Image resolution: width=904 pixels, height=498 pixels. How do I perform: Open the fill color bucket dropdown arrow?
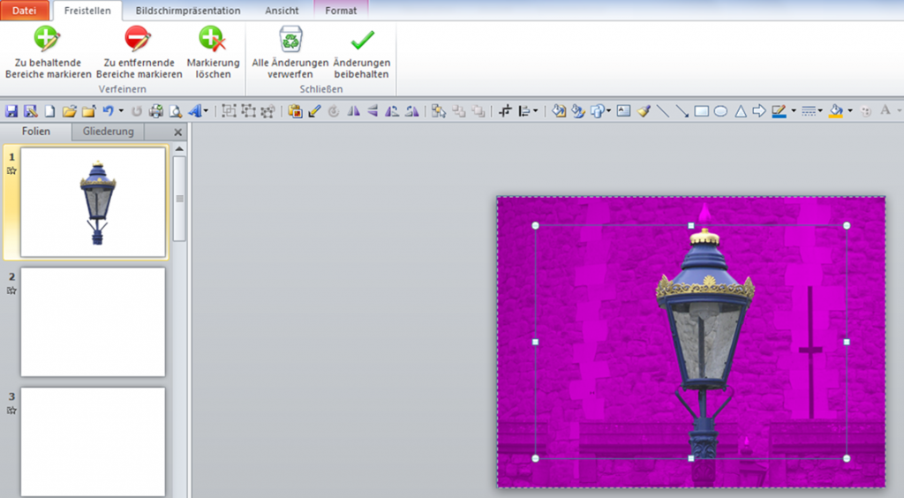click(849, 111)
